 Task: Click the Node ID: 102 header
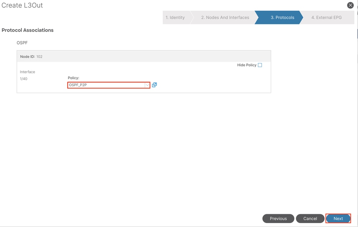pos(31,57)
